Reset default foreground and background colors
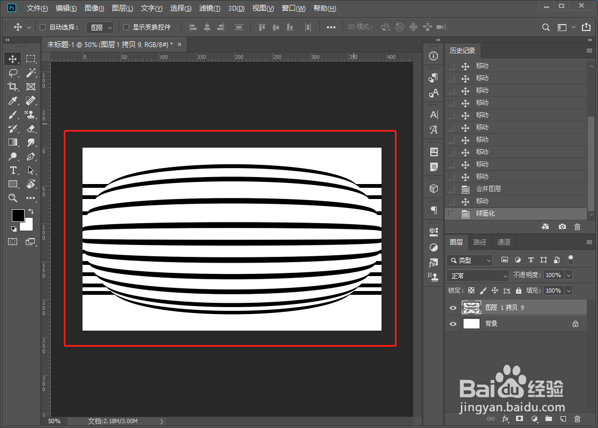This screenshot has height=428, width=598. tap(14, 229)
